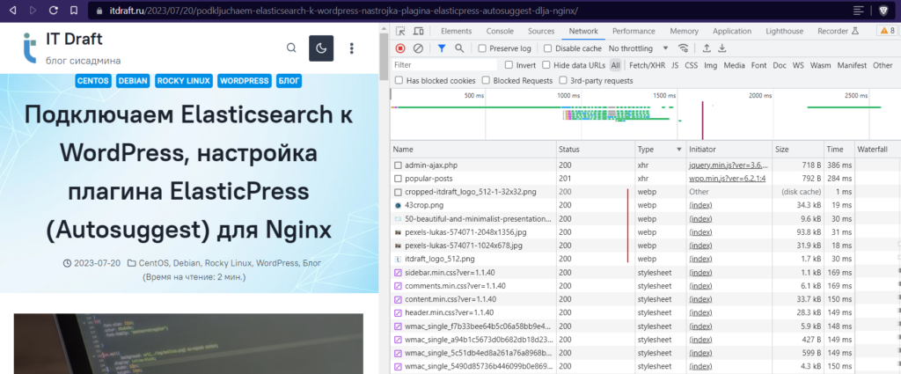Bookmark this page via bookmark icon

click(74, 11)
